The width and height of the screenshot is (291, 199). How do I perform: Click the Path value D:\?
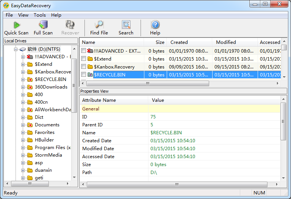(x=154, y=173)
